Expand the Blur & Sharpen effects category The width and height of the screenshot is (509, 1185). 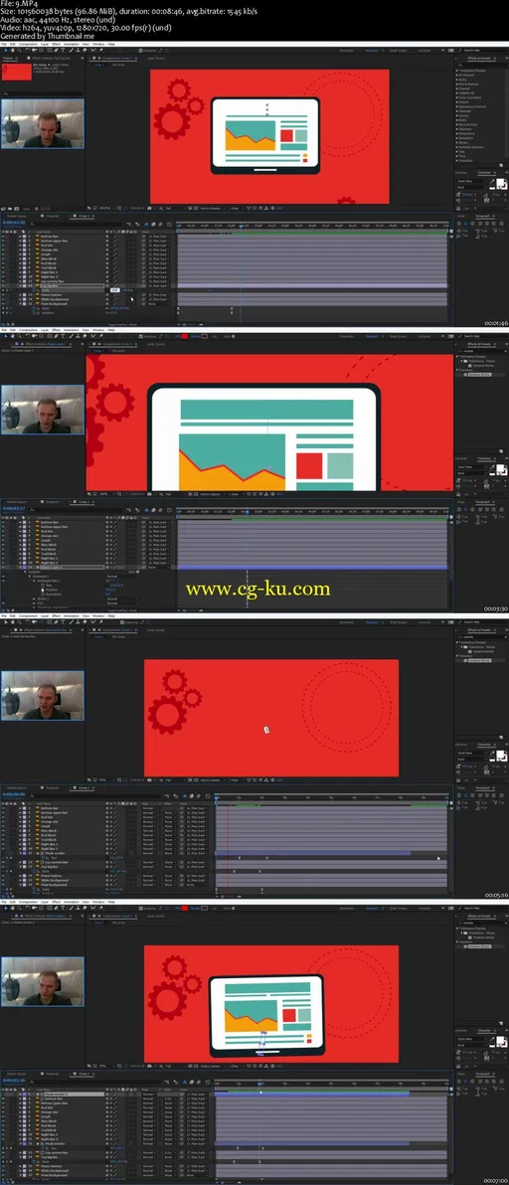(x=457, y=84)
